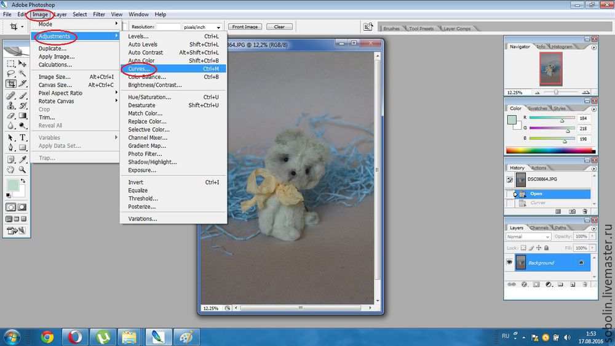The height and width of the screenshot is (346, 615).
Task: Select the Notes tool
Action: (10, 159)
